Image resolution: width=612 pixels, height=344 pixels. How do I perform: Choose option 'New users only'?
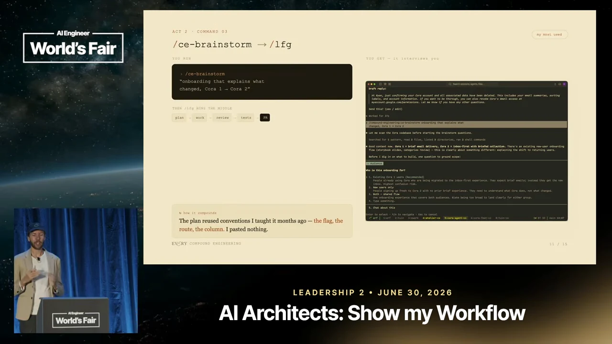383,187
